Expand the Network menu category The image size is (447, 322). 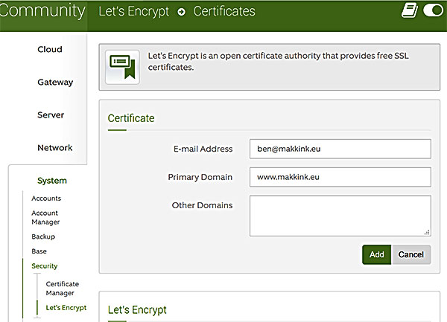coord(55,148)
